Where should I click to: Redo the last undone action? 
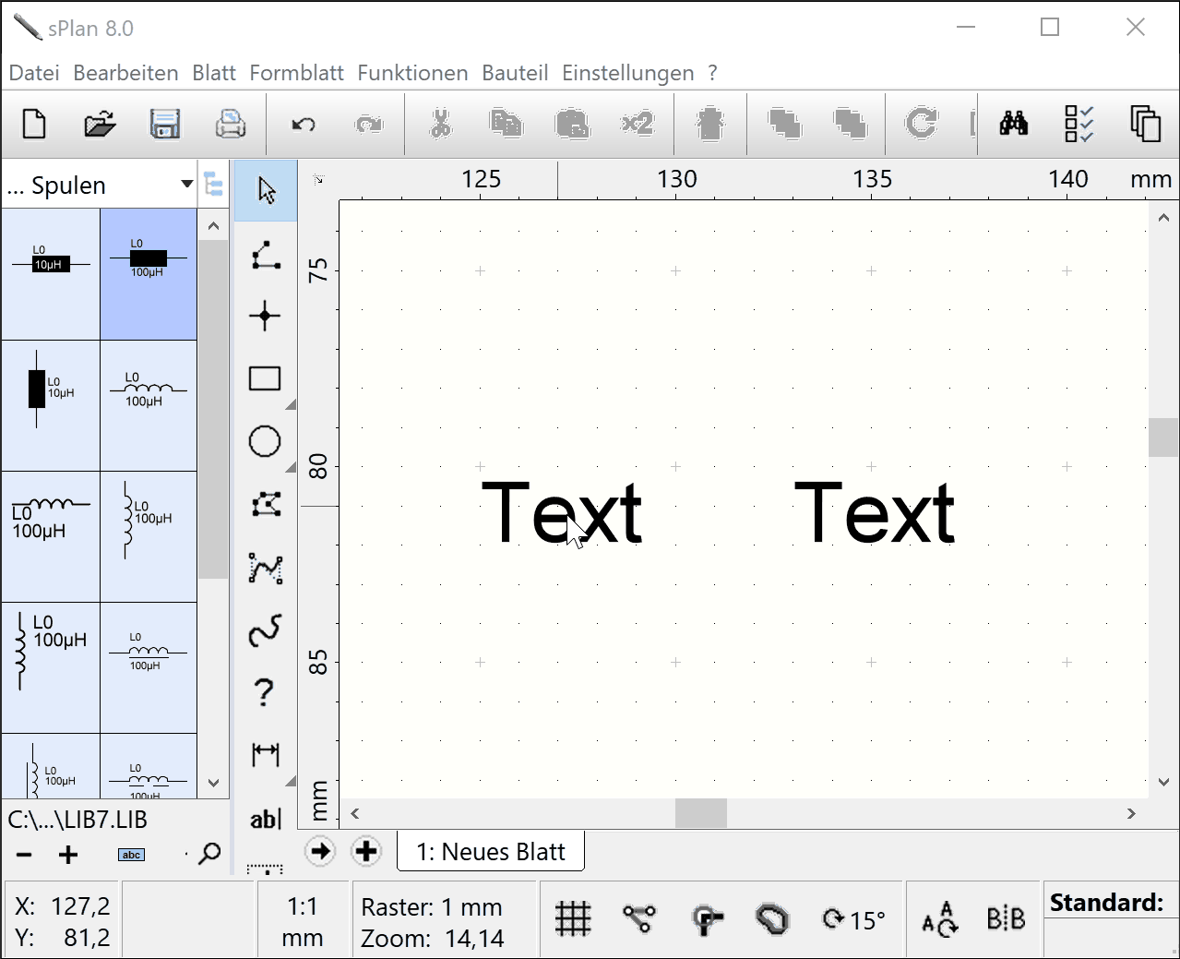click(369, 124)
